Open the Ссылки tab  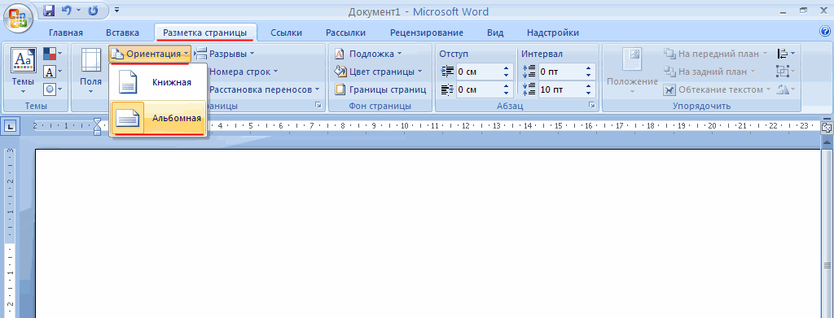(286, 33)
